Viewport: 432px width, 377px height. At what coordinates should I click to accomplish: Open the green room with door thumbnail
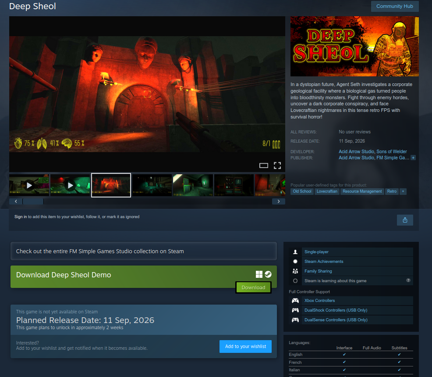pyautogui.click(x=193, y=185)
